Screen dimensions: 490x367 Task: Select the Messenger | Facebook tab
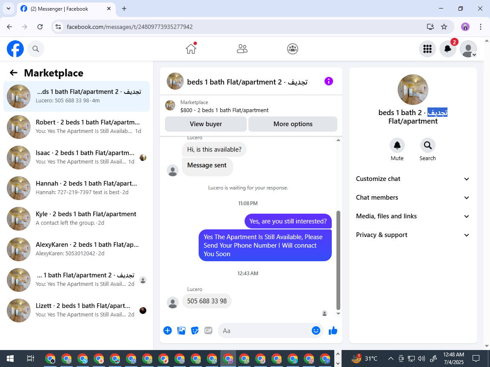coord(66,9)
